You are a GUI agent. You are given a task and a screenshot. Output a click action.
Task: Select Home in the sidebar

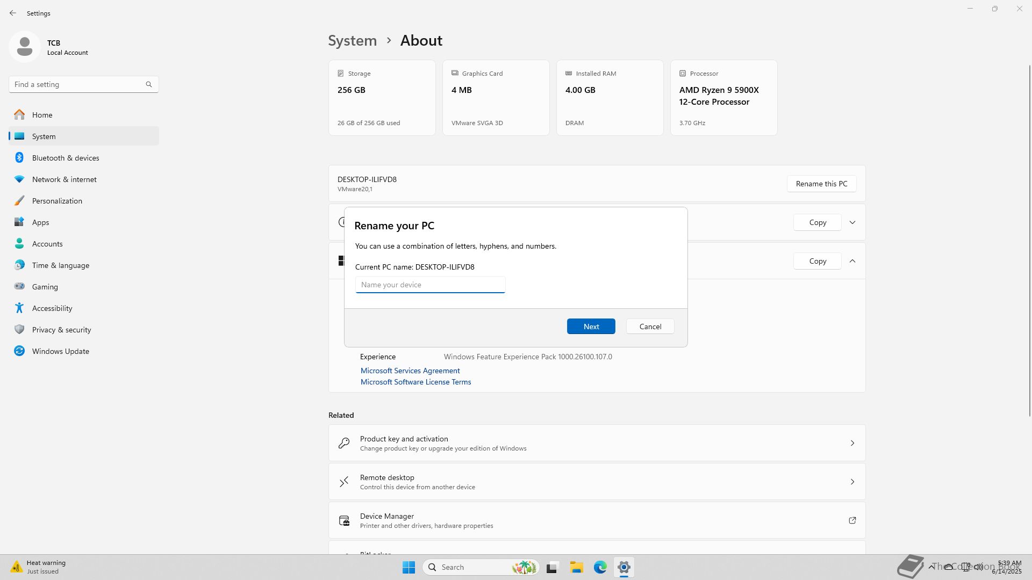tap(42, 115)
